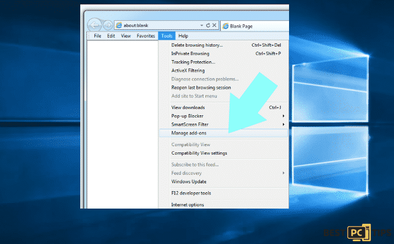Open the File menu

98,36
